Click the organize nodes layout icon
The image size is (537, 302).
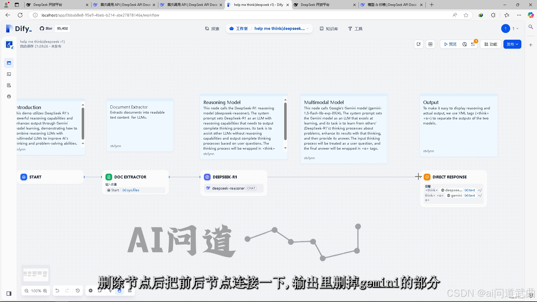point(130,291)
